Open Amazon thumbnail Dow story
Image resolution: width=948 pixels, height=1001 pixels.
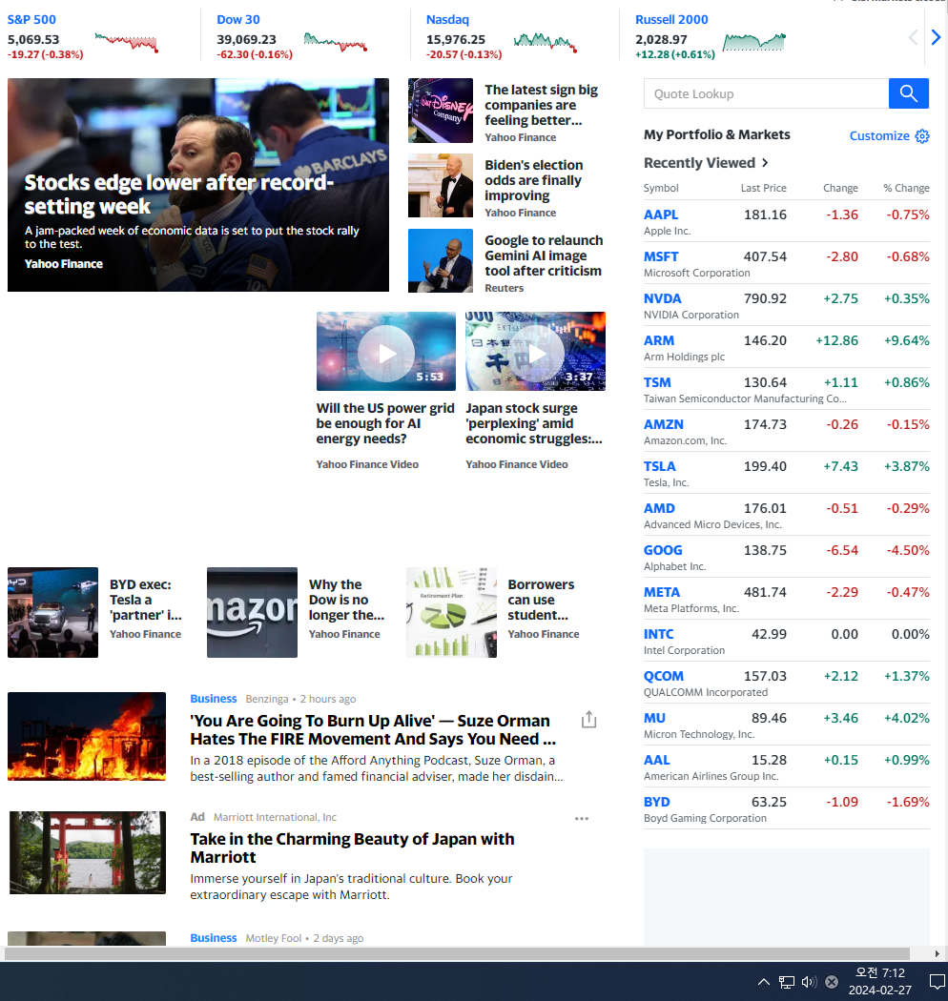(253, 612)
